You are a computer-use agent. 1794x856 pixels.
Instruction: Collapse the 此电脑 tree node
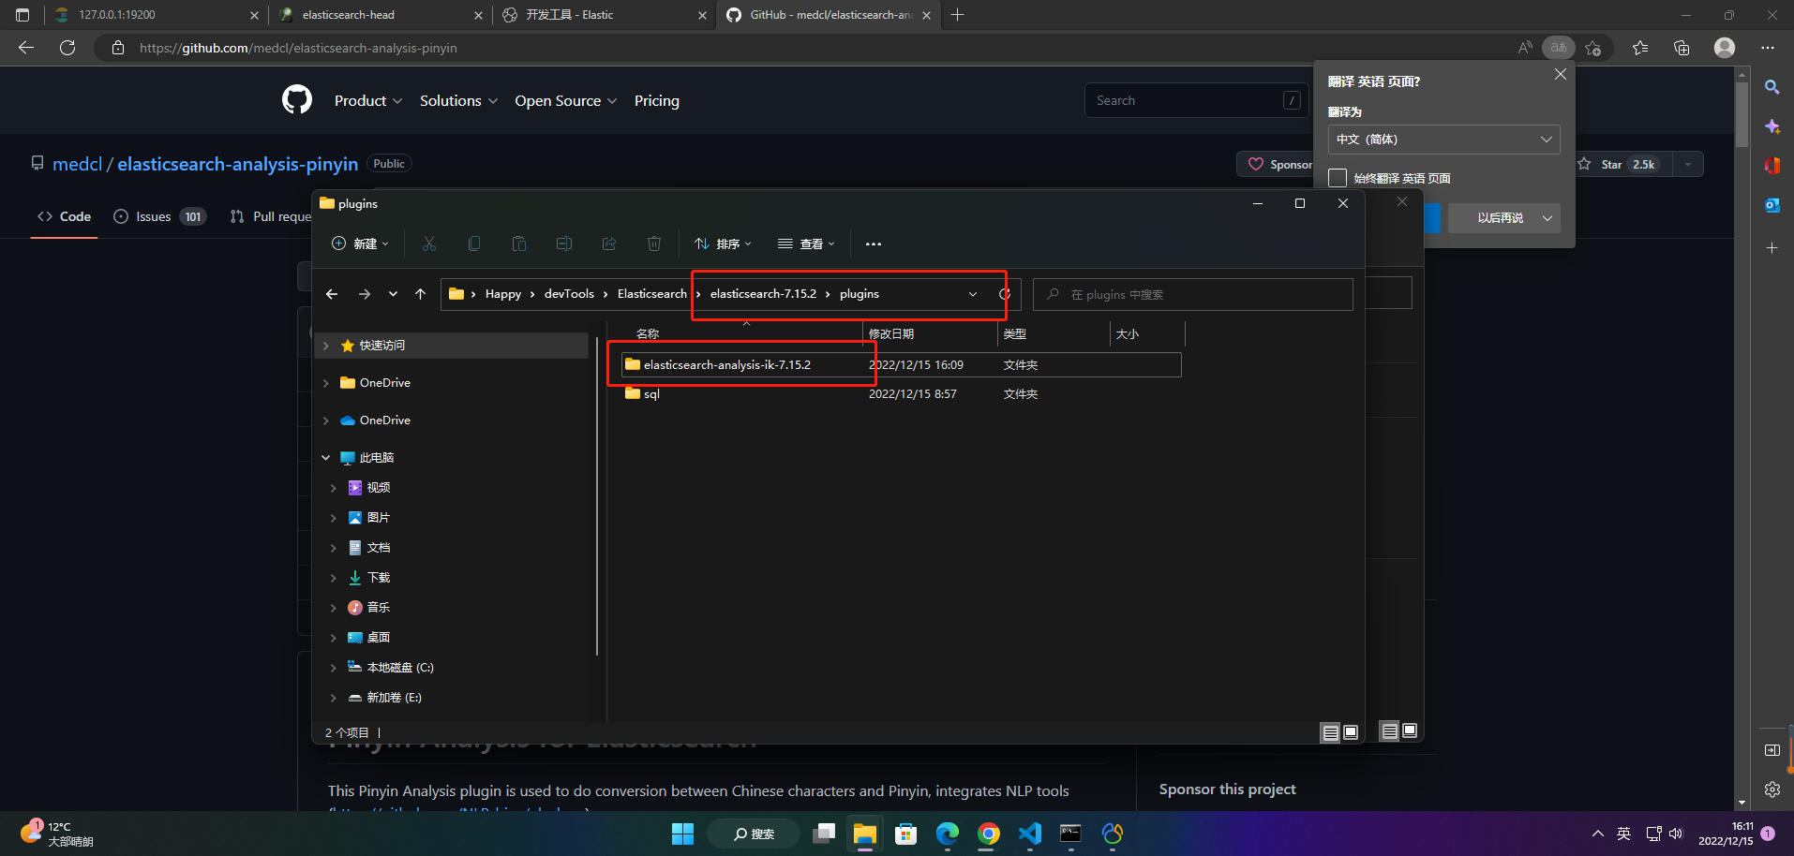[326, 458]
